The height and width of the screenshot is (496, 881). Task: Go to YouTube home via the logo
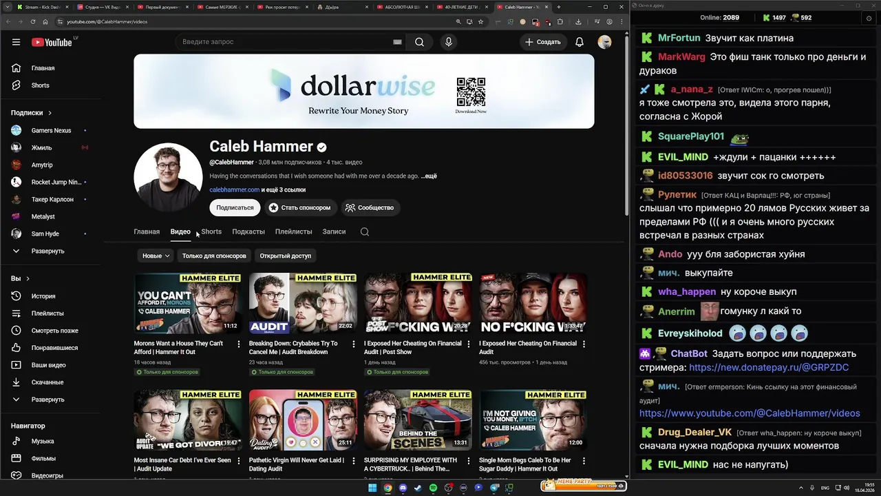pos(52,42)
